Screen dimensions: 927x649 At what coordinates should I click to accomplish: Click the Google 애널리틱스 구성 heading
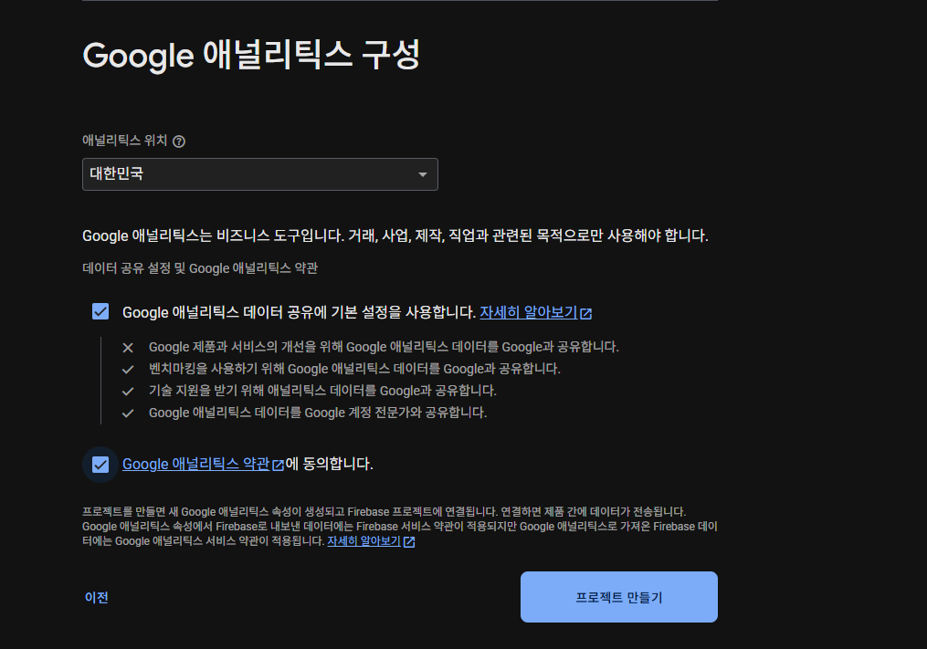tap(251, 55)
